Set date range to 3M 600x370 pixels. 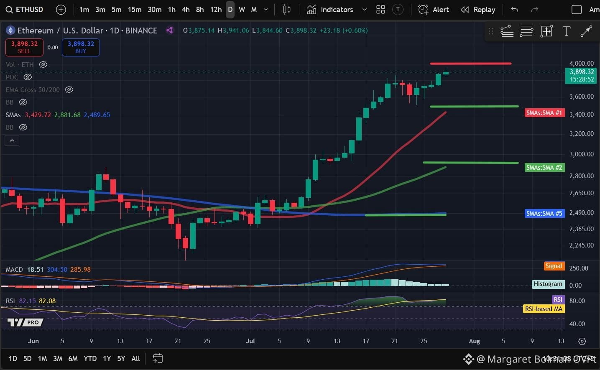(58, 358)
